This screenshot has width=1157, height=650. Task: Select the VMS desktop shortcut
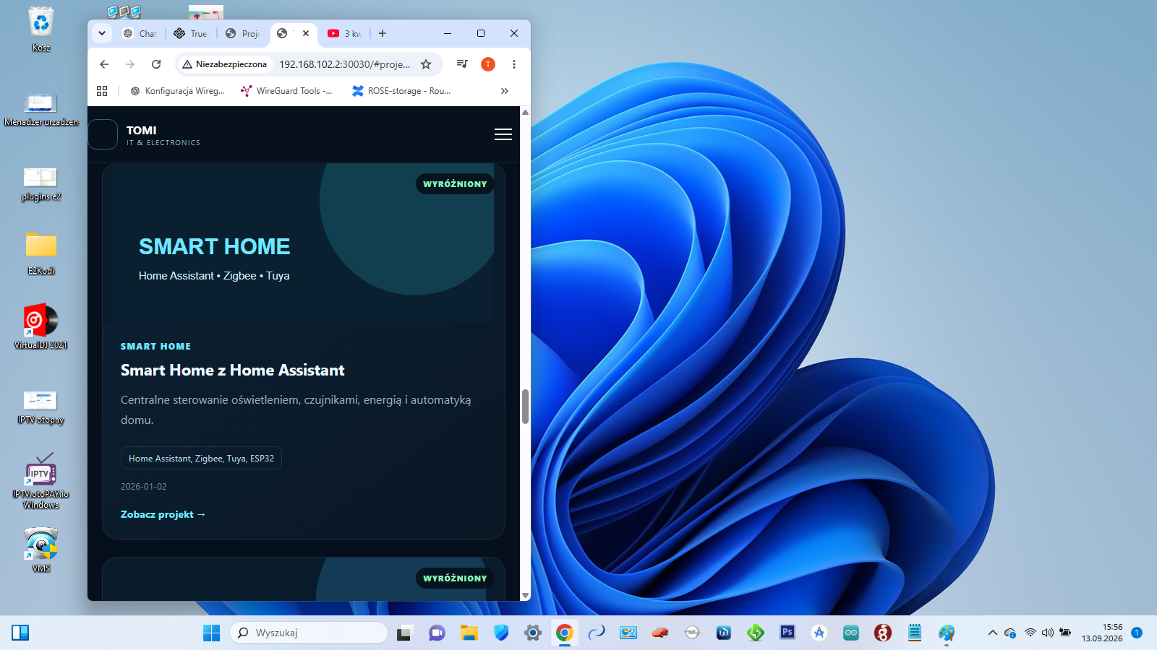coord(41,550)
